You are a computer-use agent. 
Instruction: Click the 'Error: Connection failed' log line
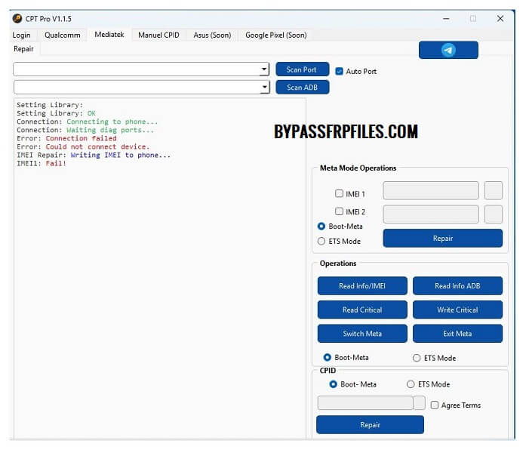point(66,138)
